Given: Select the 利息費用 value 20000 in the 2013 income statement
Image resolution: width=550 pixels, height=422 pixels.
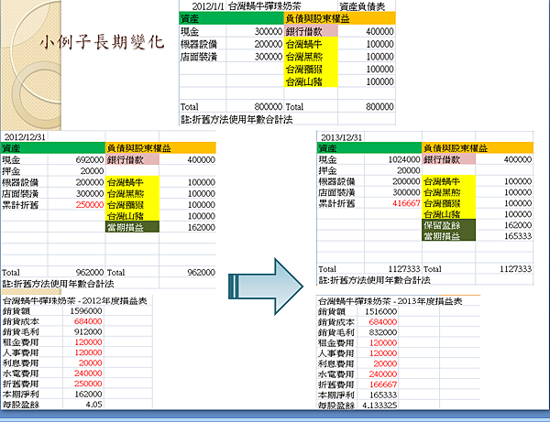Looking at the screenshot, I should (385, 363).
